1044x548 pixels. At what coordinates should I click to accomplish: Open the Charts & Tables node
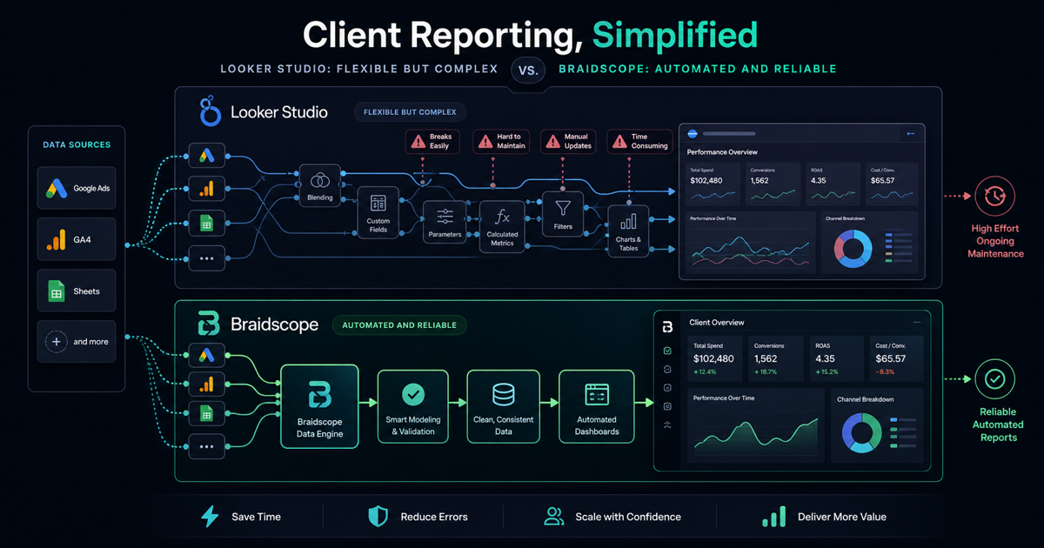[628, 231]
